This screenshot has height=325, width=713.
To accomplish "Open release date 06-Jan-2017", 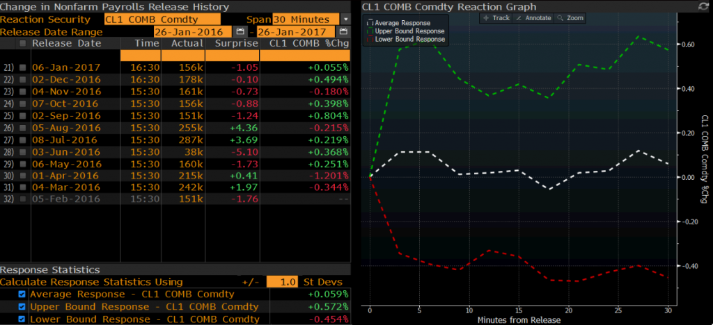I will click(x=66, y=67).
